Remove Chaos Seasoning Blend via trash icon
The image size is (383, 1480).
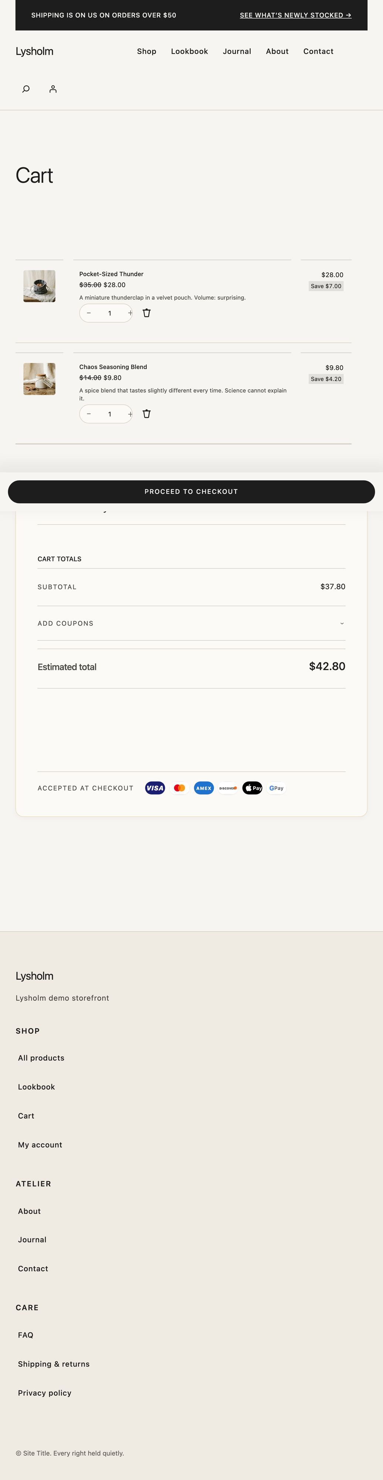pyautogui.click(x=146, y=414)
